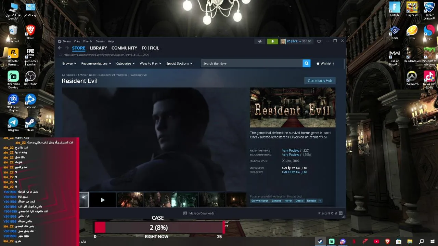Open Battle.net desktop icon

coord(30,101)
